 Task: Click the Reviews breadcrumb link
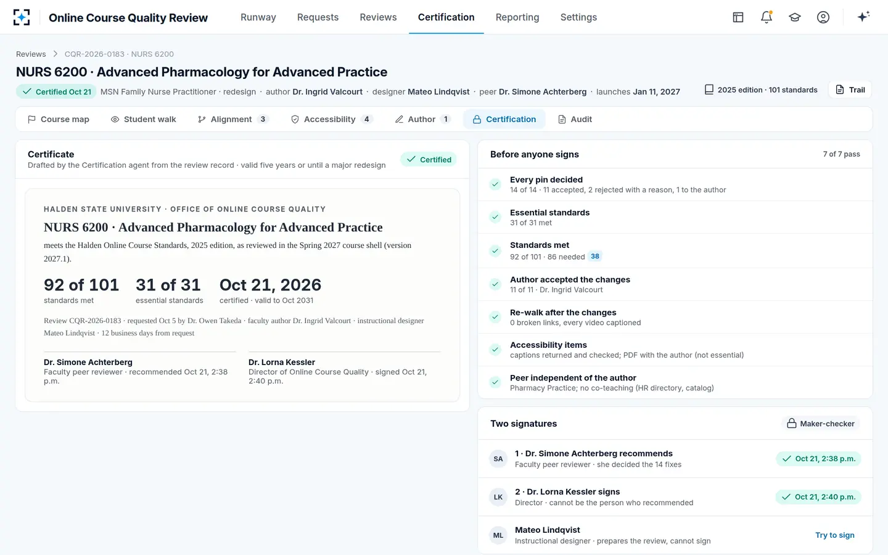point(31,54)
